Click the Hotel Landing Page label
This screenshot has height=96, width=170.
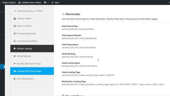[x=71, y=72]
